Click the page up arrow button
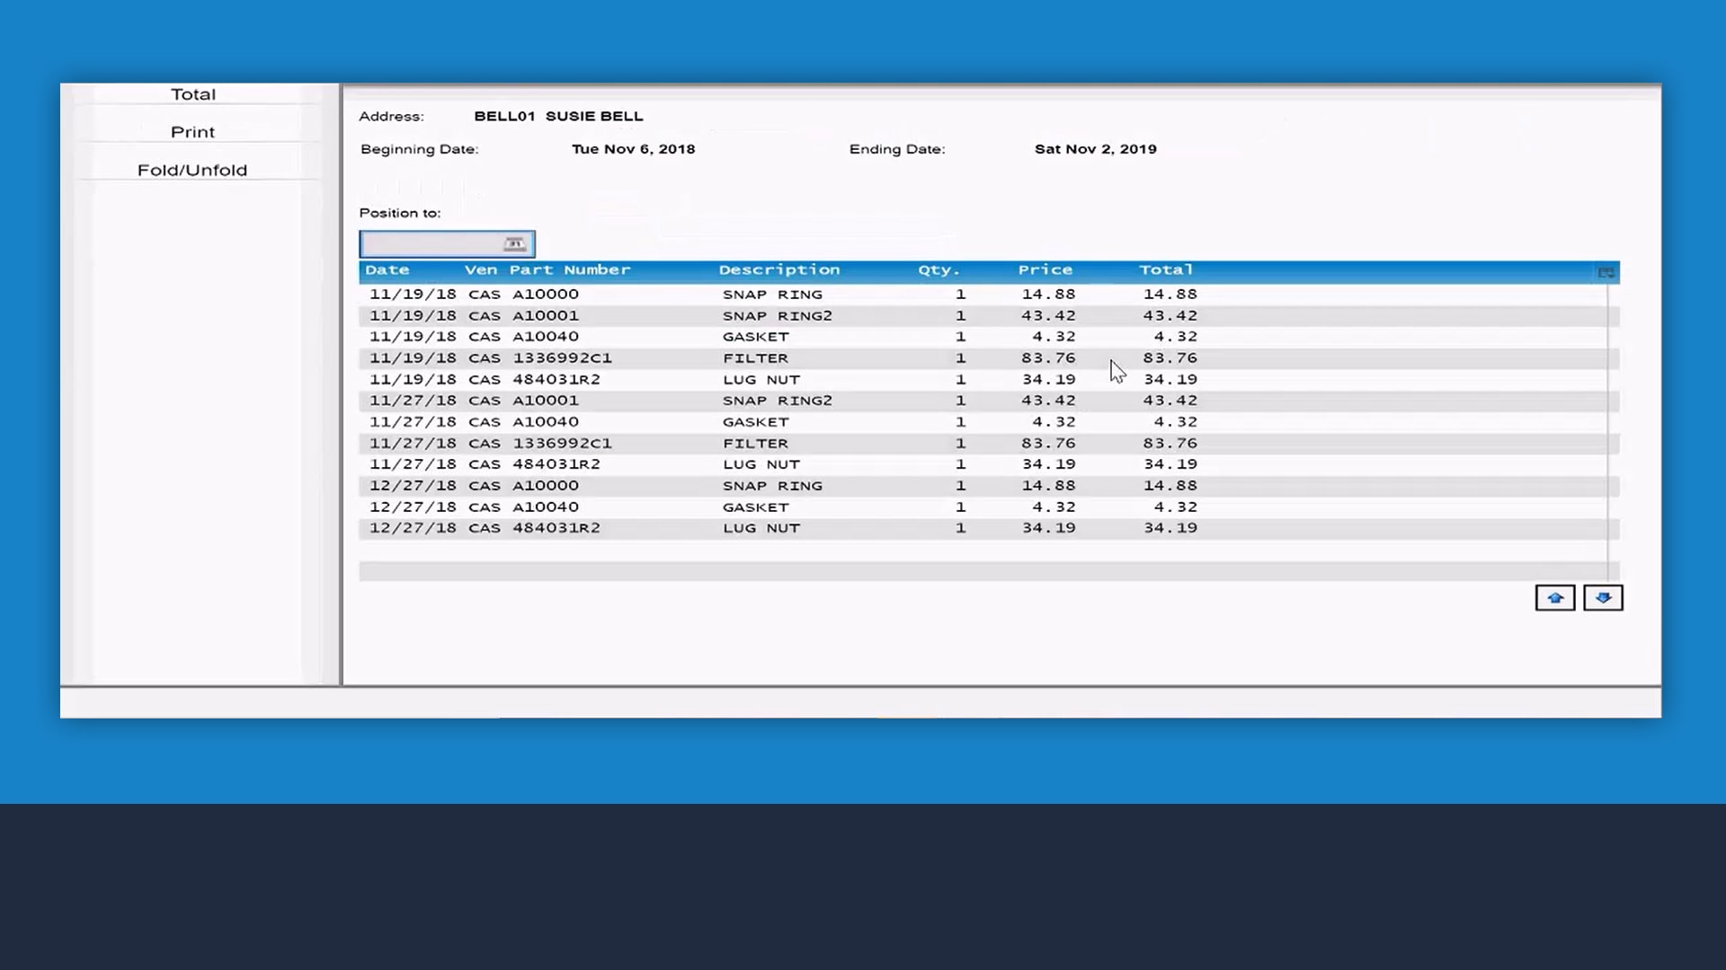Viewport: 1726px width, 970px height. point(1554,598)
